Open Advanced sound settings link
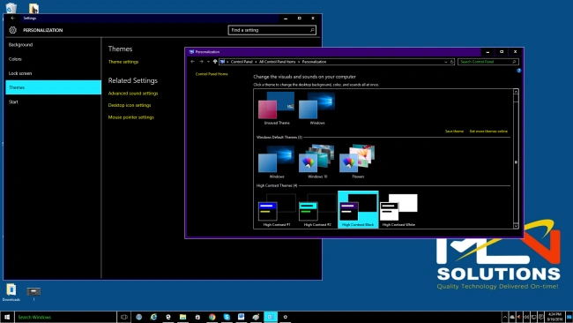 pyautogui.click(x=133, y=94)
